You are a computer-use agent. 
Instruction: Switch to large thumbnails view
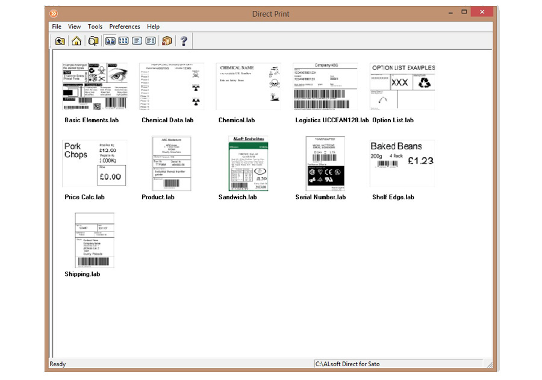(x=110, y=41)
